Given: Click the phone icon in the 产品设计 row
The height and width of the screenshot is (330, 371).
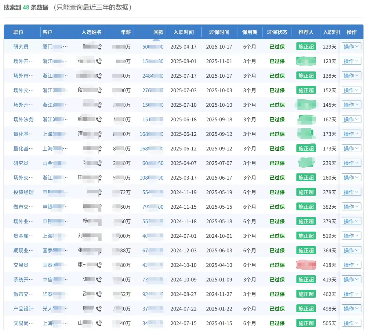Looking at the screenshot, I should click(x=99, y=308).
